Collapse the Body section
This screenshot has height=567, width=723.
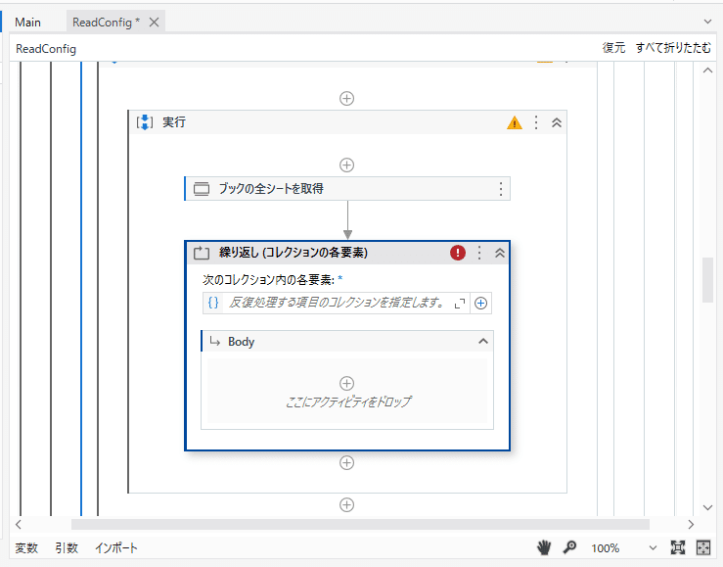(483, 342)
